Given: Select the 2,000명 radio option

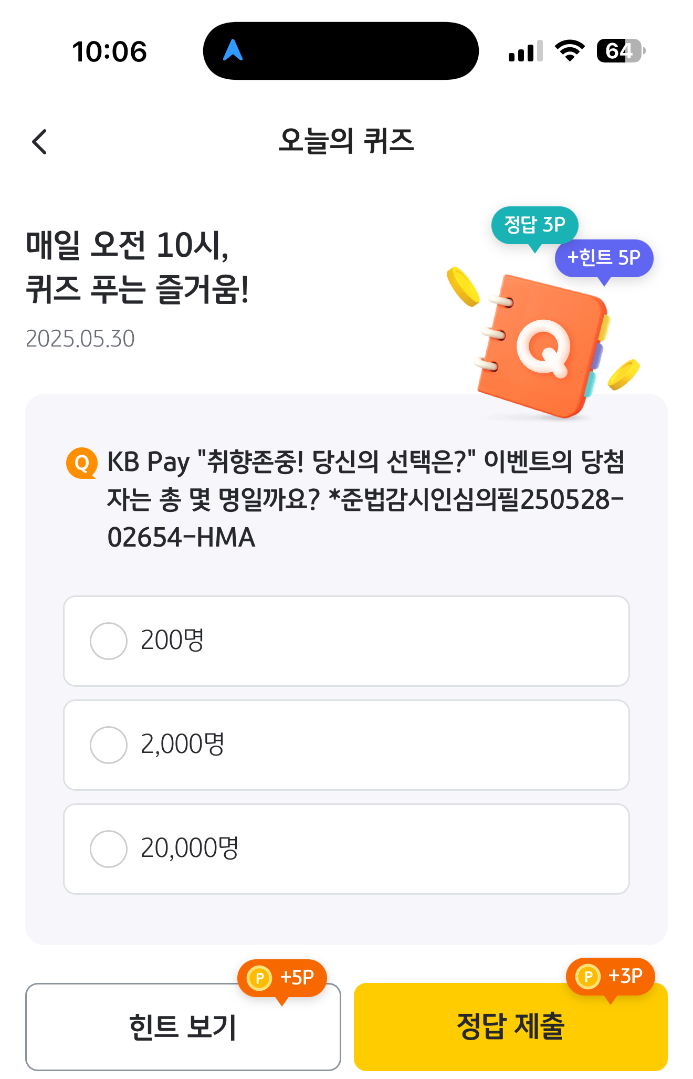Looking at the screenshot, I should point(346,745).
